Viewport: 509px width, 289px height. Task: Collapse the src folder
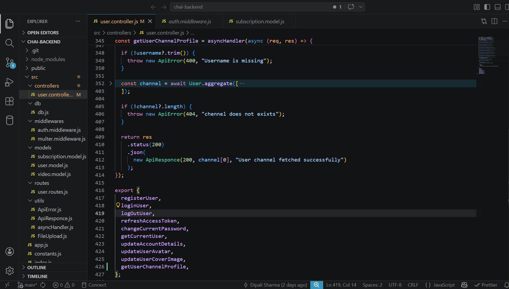[53, 77]
